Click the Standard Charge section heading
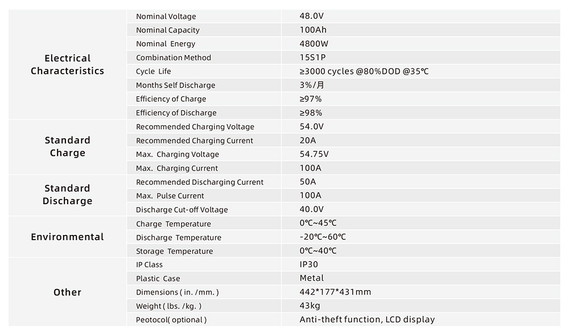The height and width of the screenshot is (335, 569). tap(68, 147)
